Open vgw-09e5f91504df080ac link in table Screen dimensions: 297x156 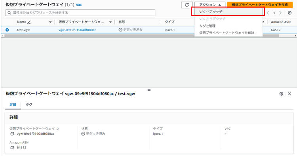[x=77, y=30]
